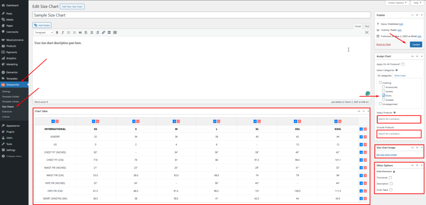Open the Paragraph format dropdown

tap(43, 32)
